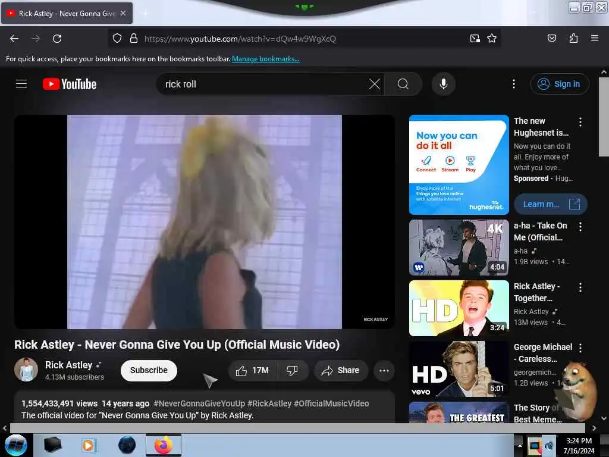The height and width of the screenshot is (457, 609).
Task: Click the #OfficialMusicVideo hashtag
Action: point(331,403)
